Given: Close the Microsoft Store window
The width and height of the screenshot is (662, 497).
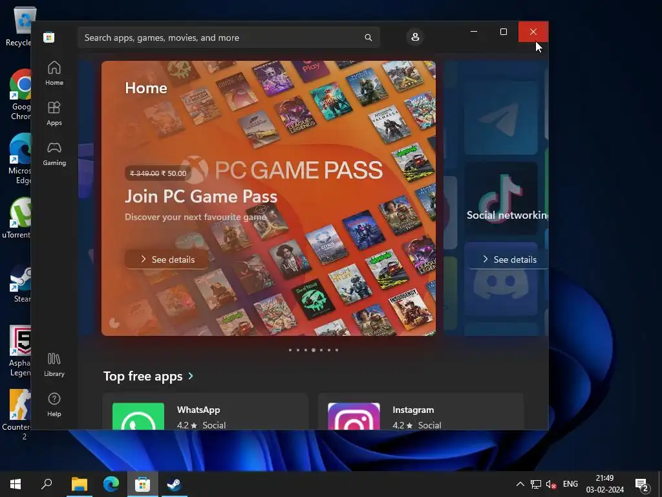Looking at the screenshot, I should point(533,32).
